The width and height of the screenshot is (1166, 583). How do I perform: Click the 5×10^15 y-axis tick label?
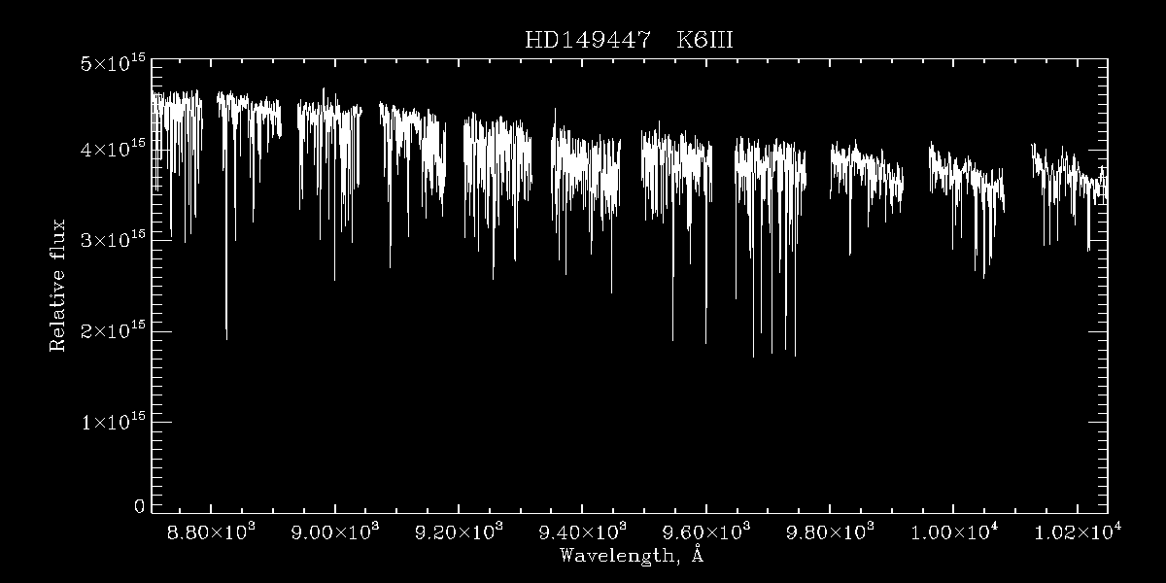coord(113,63)
